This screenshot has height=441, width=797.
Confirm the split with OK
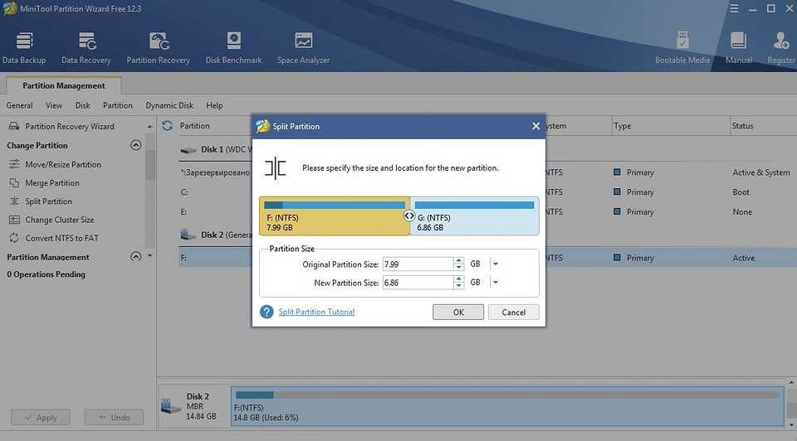click(x=458, y=313)
